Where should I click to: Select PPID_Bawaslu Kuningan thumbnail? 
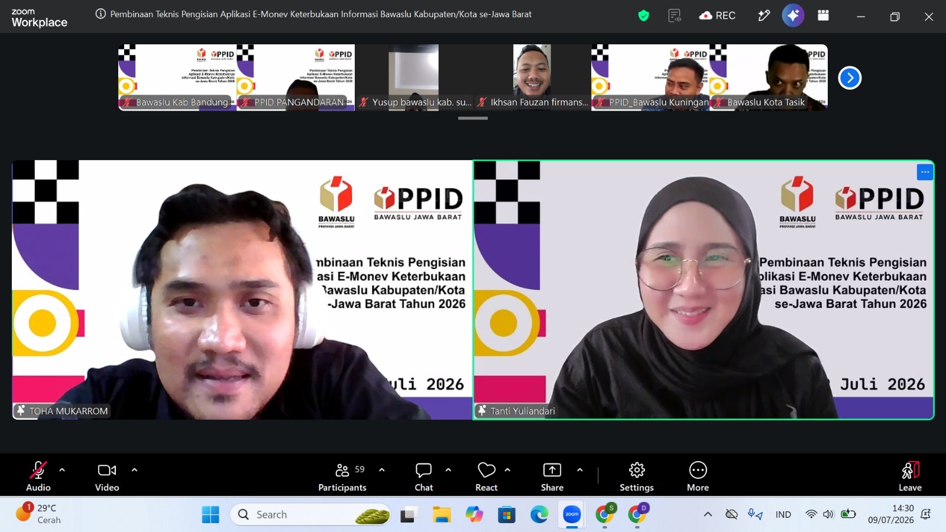click(x=650, y=77)
